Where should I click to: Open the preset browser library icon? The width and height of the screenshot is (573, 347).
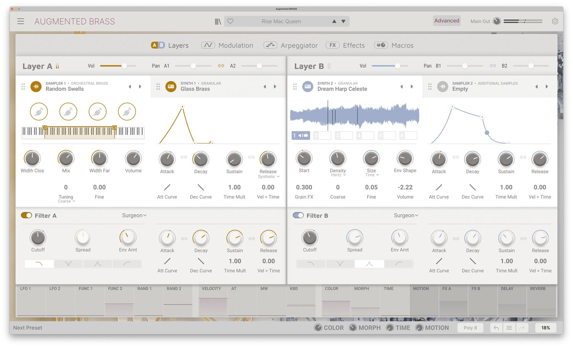pyautogui.click(x=218, y=22)
